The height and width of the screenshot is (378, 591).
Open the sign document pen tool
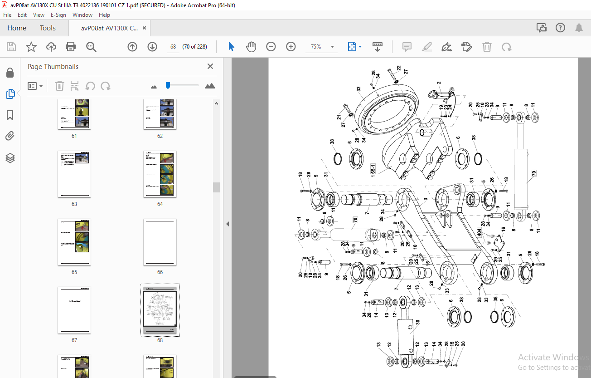(447, 47)
